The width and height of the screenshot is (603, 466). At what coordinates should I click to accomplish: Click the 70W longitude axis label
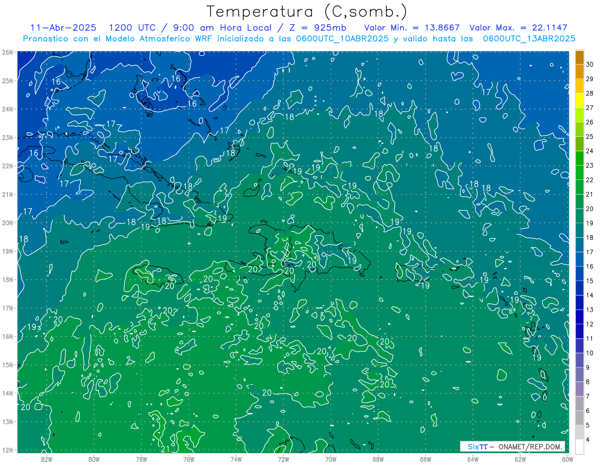coord(331,459)
